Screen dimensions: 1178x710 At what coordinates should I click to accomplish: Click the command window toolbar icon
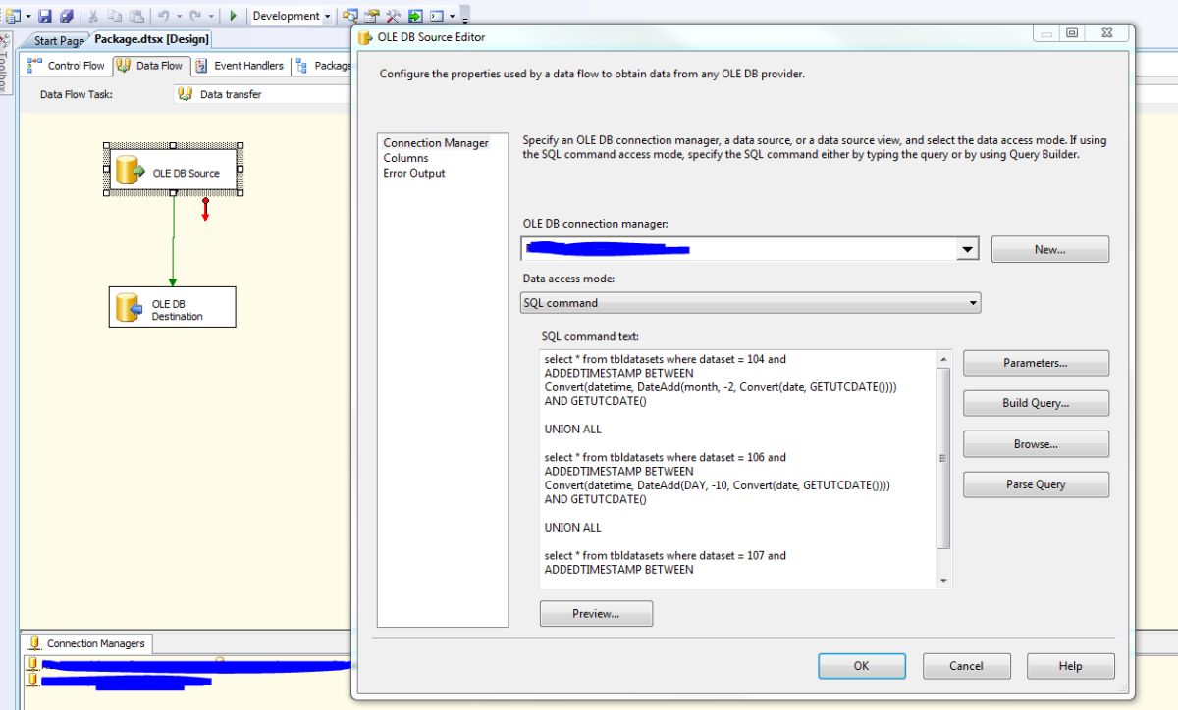coord(437,16)
